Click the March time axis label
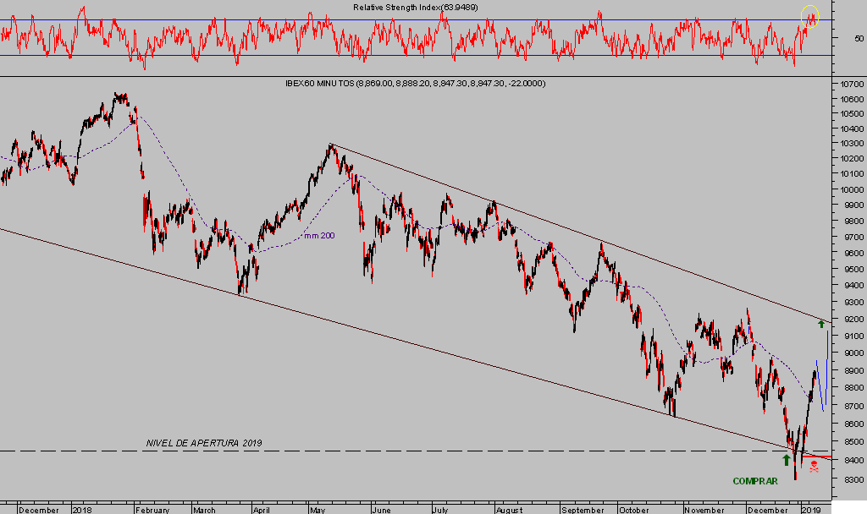 205,510
